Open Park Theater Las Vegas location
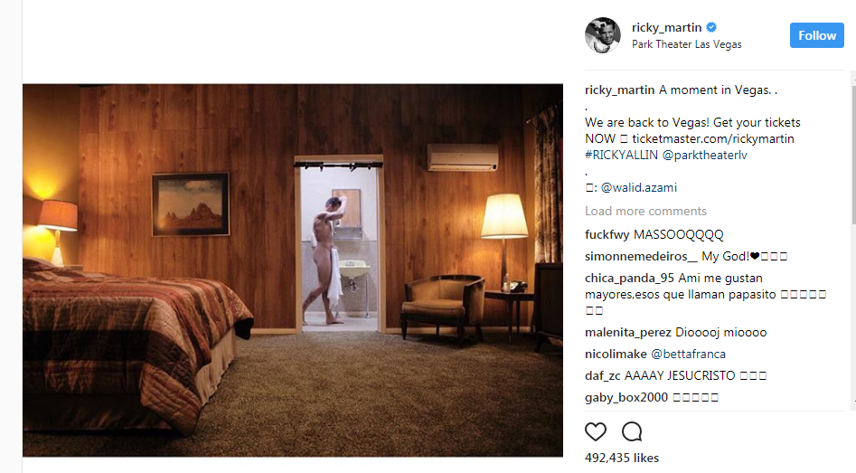 [687, 44]
